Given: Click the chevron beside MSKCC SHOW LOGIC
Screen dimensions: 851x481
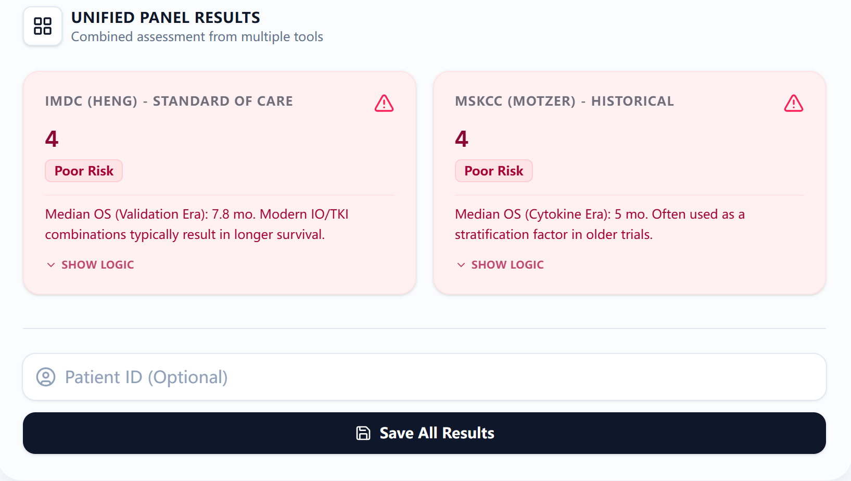Looking at the screenshot, I should (461, 265).
